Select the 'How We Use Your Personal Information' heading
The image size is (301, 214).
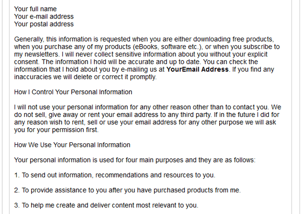(72, 145)
